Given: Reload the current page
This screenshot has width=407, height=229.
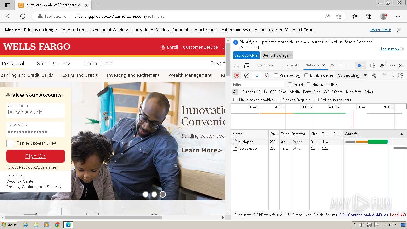Looking at the screenshot, I should click(x=23, y=16).
